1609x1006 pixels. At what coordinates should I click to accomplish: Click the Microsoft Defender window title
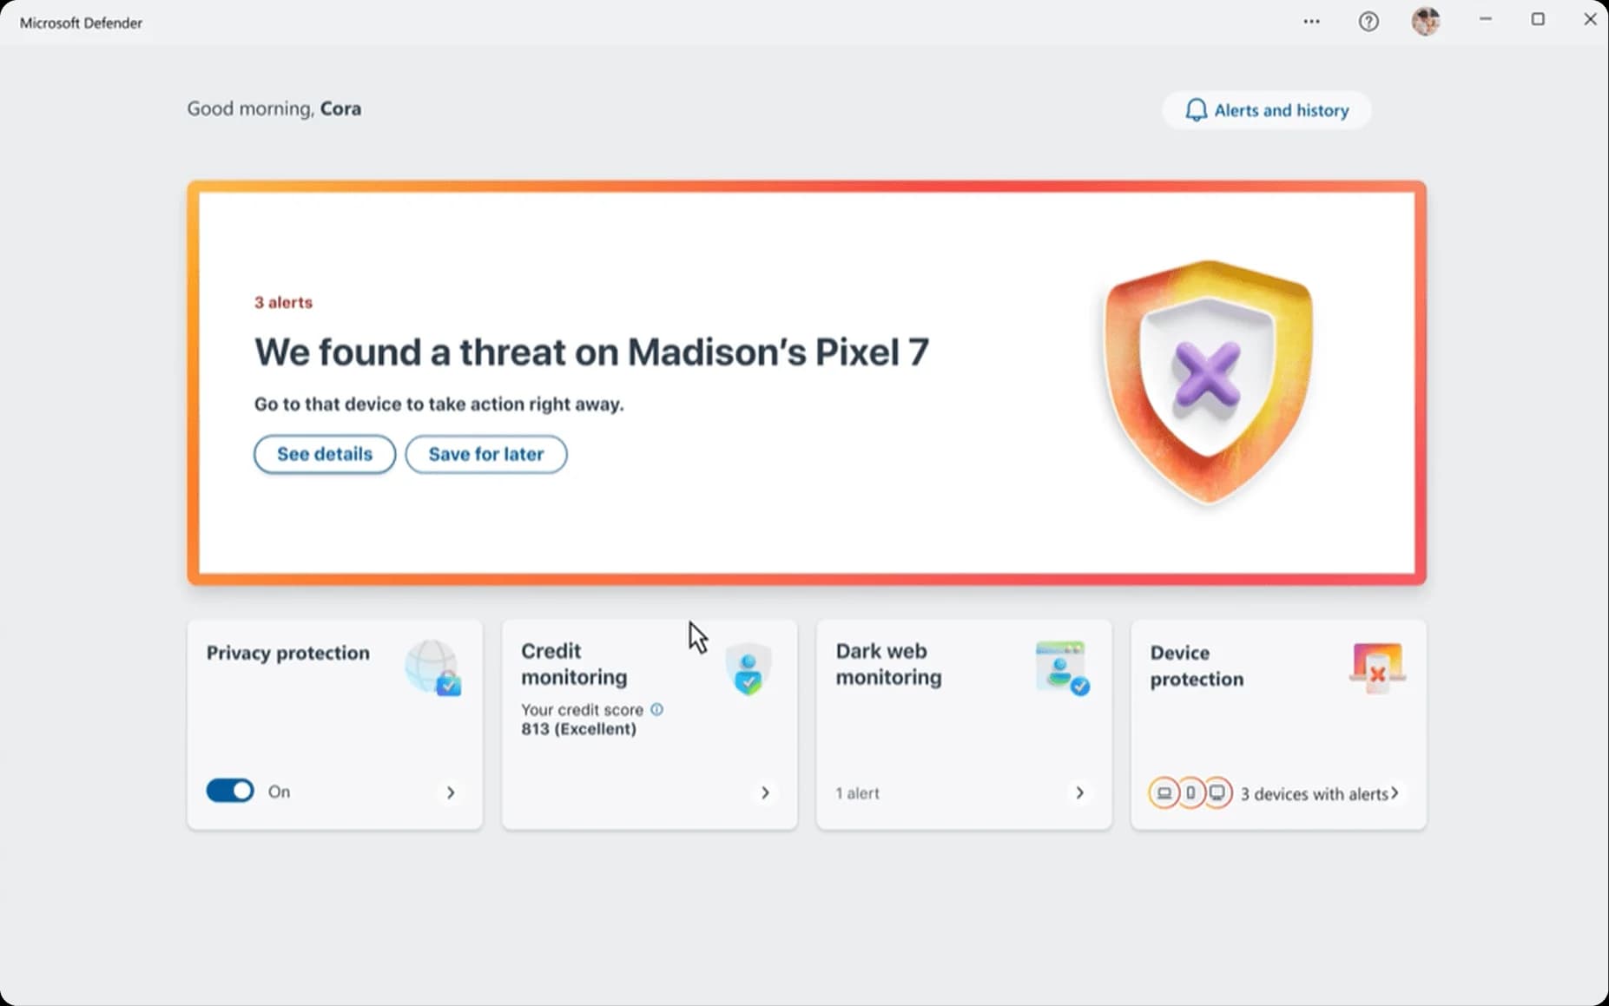click(81, 23)
